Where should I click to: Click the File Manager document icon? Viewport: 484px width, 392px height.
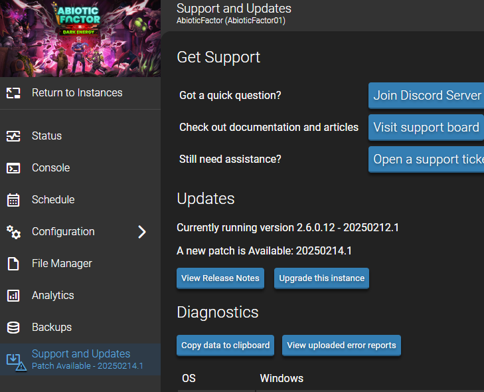point(13,264)
